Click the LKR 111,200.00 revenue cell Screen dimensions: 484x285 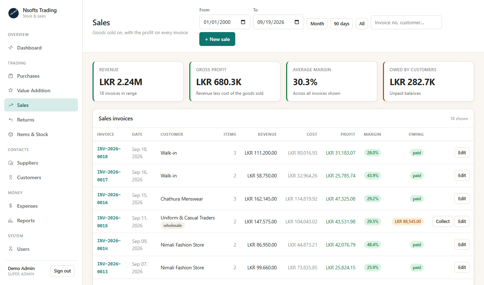(x=261, y=153)
